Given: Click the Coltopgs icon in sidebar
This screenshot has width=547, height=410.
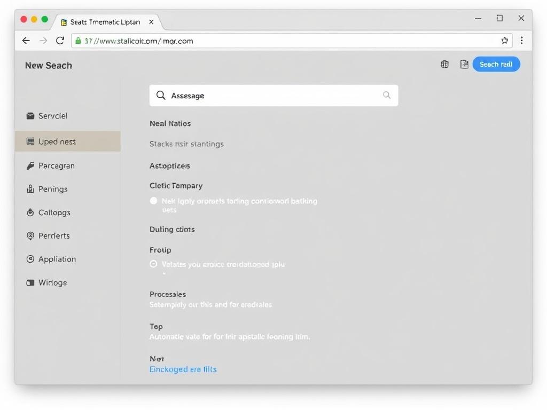Looking at the screenshot, I should coord(30,212).
